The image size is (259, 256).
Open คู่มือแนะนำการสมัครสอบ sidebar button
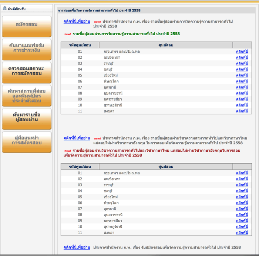26,141
